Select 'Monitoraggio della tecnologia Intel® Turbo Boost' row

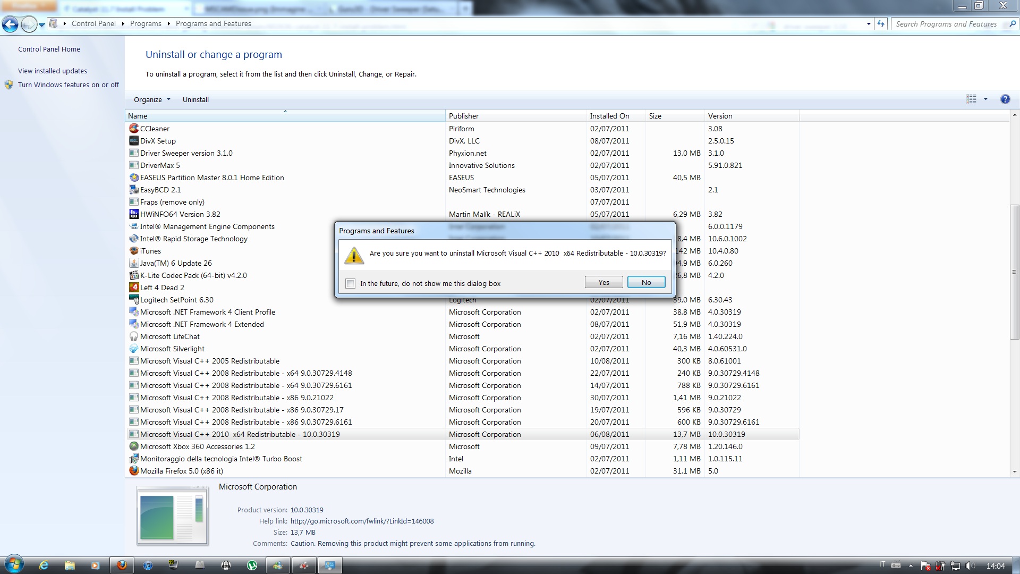click(x=462, y=459)
